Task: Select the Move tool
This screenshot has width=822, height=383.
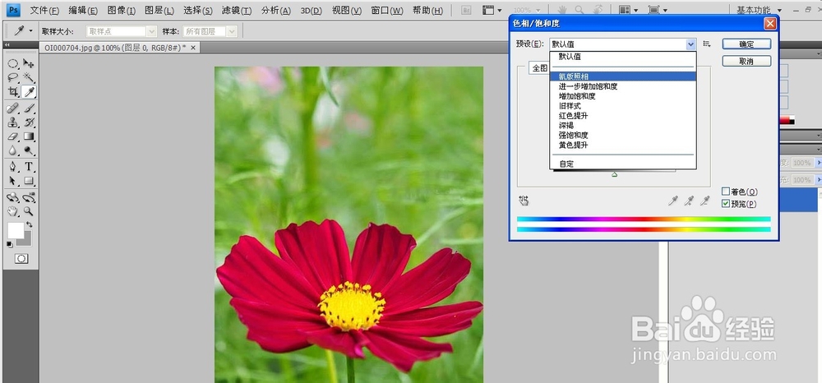Action: [x=29, y=64]
